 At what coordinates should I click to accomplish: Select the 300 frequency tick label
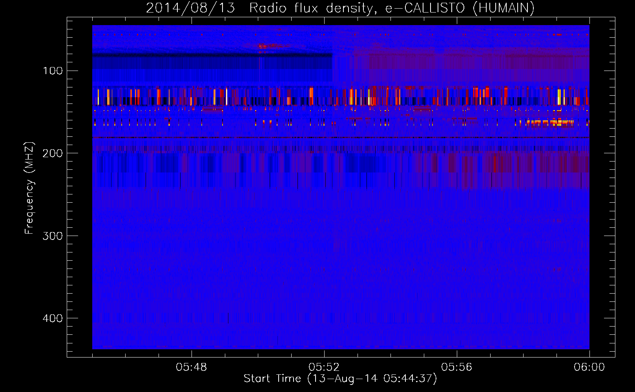click(x=53, y=236)
